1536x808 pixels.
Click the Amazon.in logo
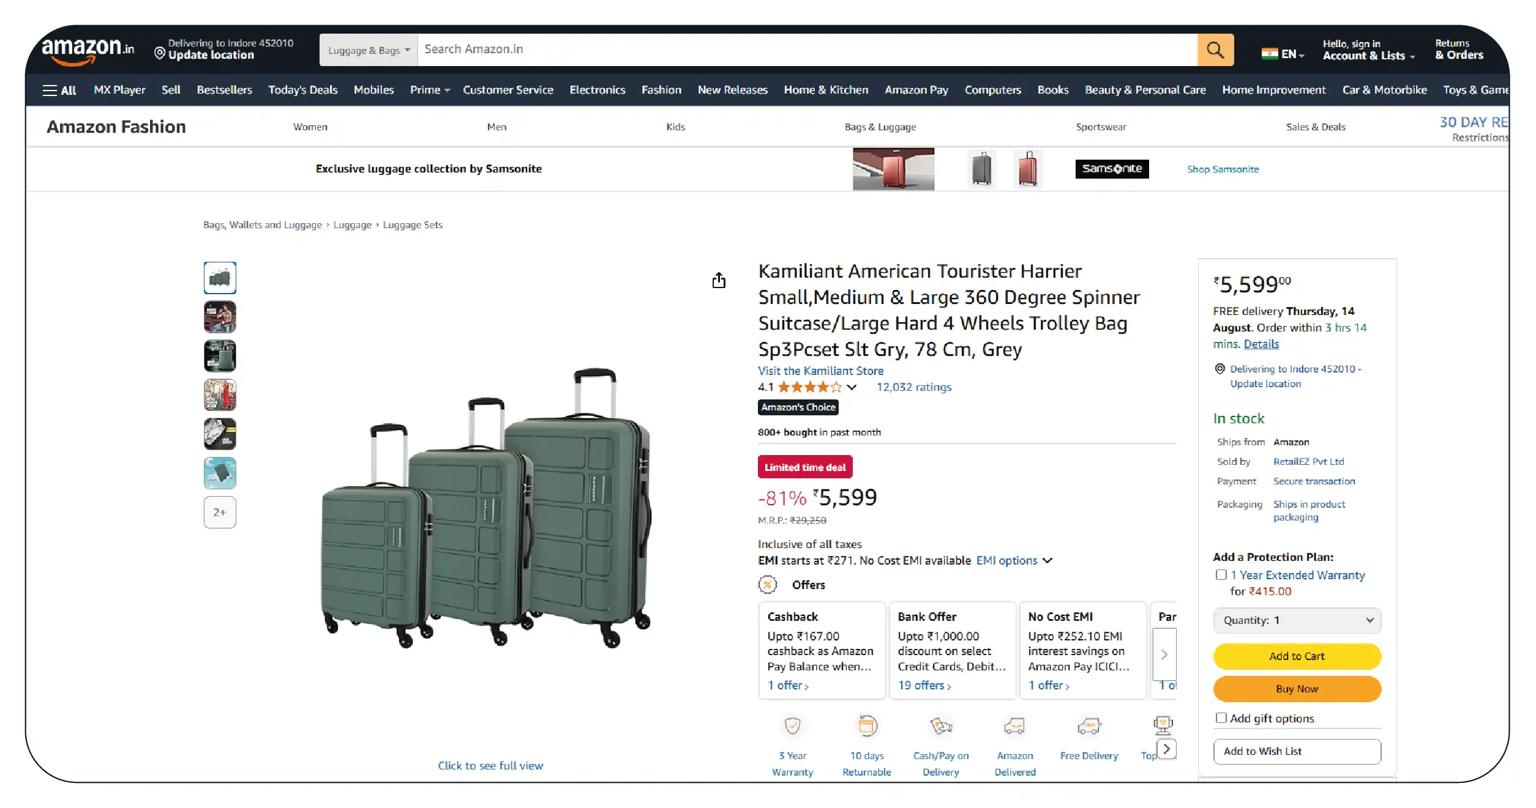click(x=88, y=50)
